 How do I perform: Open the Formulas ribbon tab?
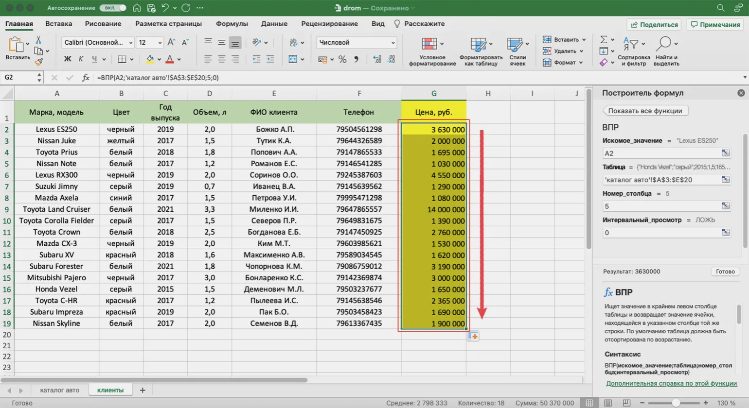[x=232, y=24]
